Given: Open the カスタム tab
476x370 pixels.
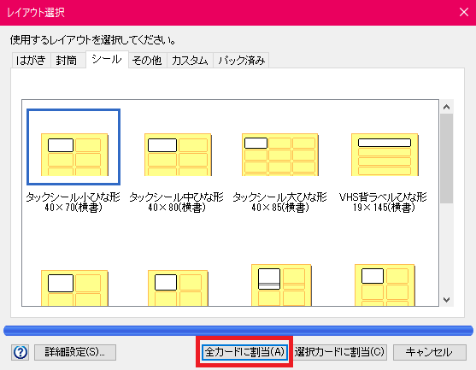Looking at the screenshot, I should [x=190, y=60].
